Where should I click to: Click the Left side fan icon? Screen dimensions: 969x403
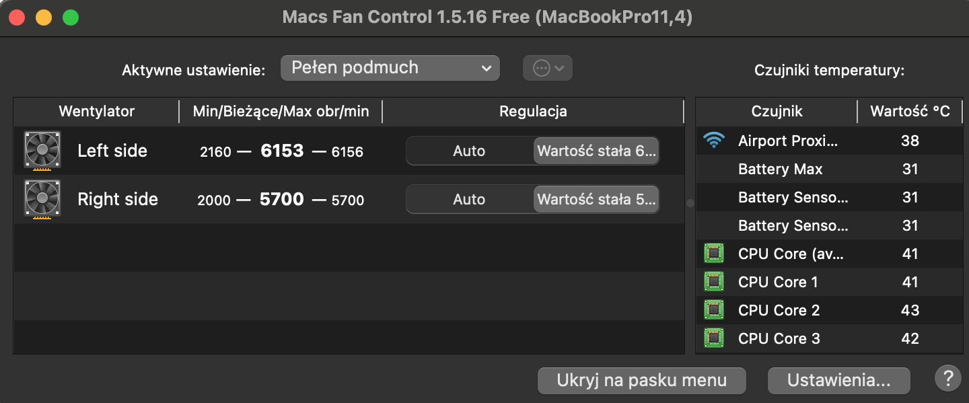tap(42, 150)
